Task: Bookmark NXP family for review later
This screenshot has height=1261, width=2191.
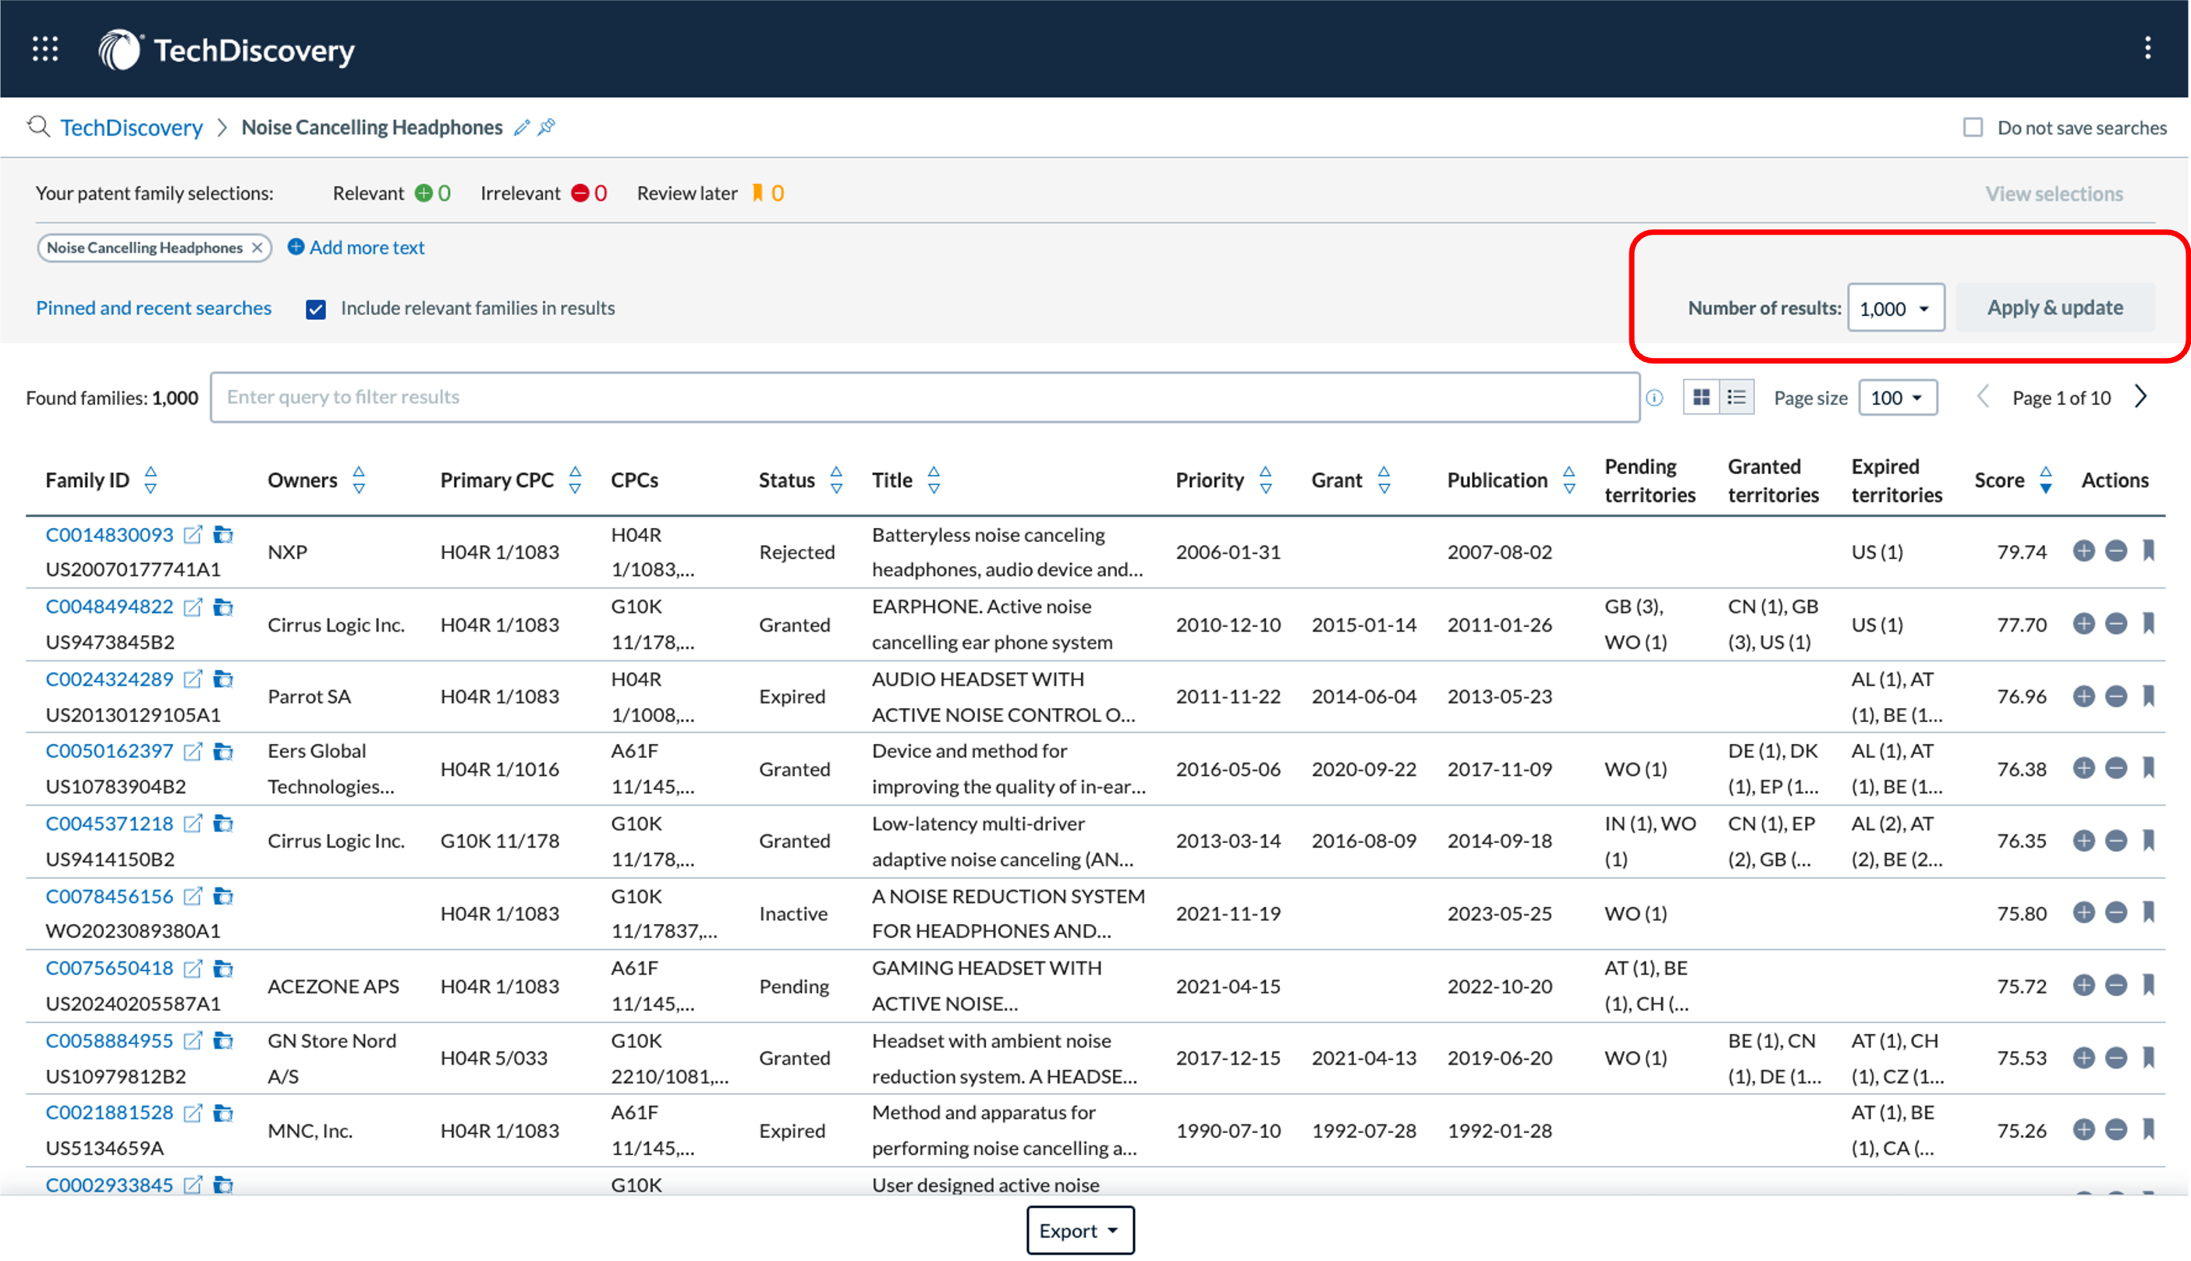Action: (2149, 551)
